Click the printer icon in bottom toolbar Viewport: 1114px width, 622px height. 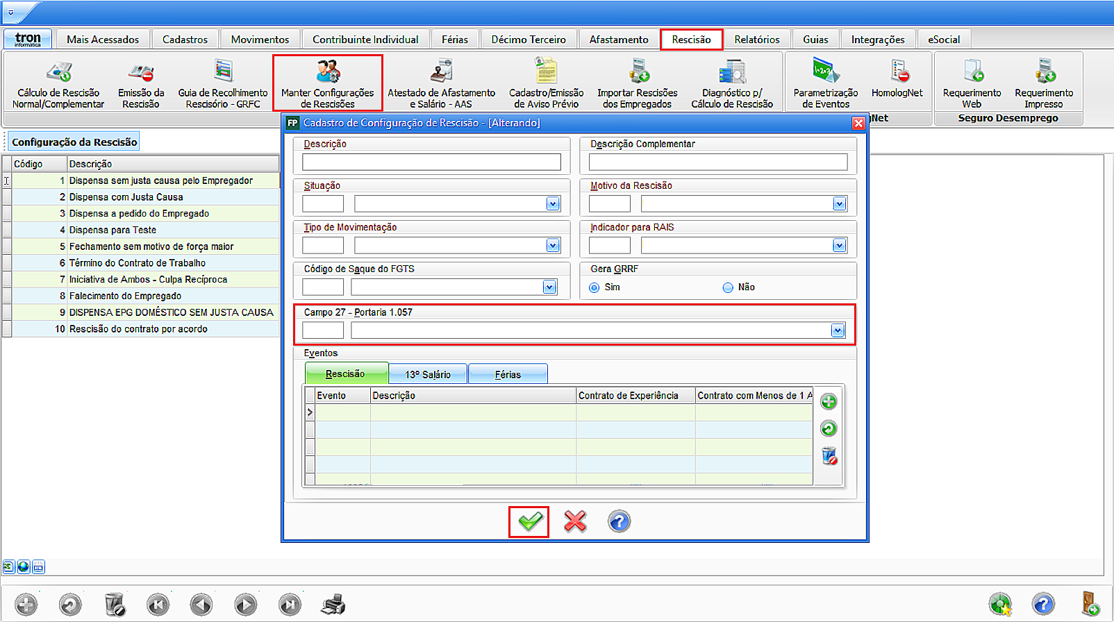click(334, 605)
